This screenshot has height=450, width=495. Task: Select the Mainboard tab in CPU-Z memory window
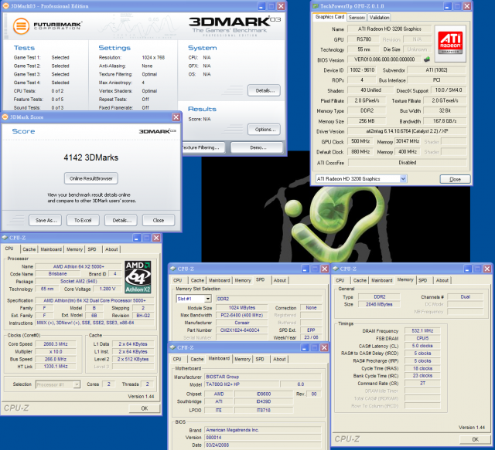(381, 280)
